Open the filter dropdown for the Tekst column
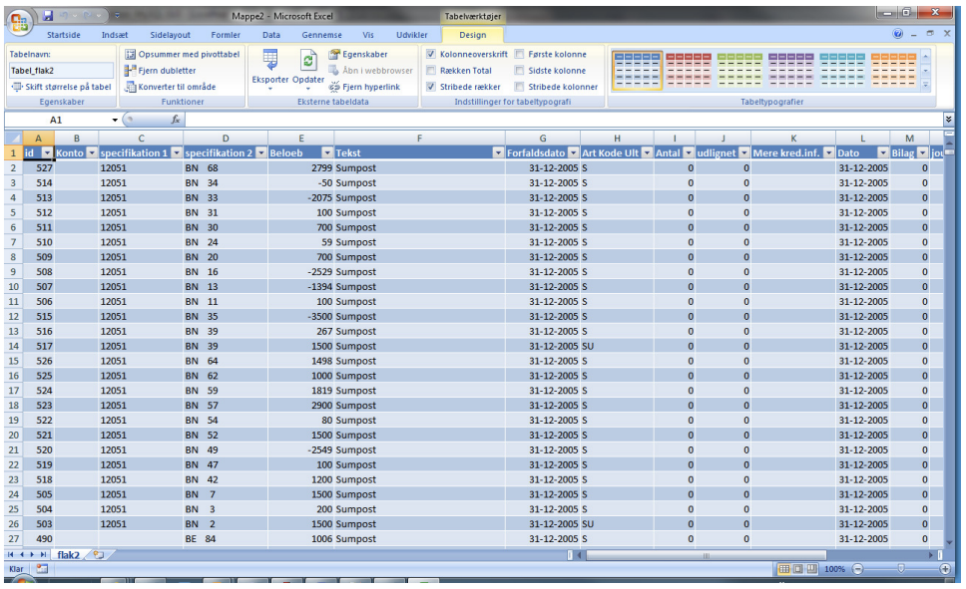The height and width of the screenshot is (589, 966). (498, 152)
